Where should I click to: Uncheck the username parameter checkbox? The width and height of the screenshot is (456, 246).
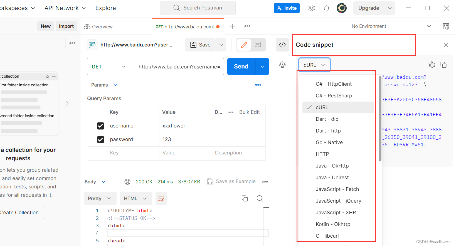[100, 126]
